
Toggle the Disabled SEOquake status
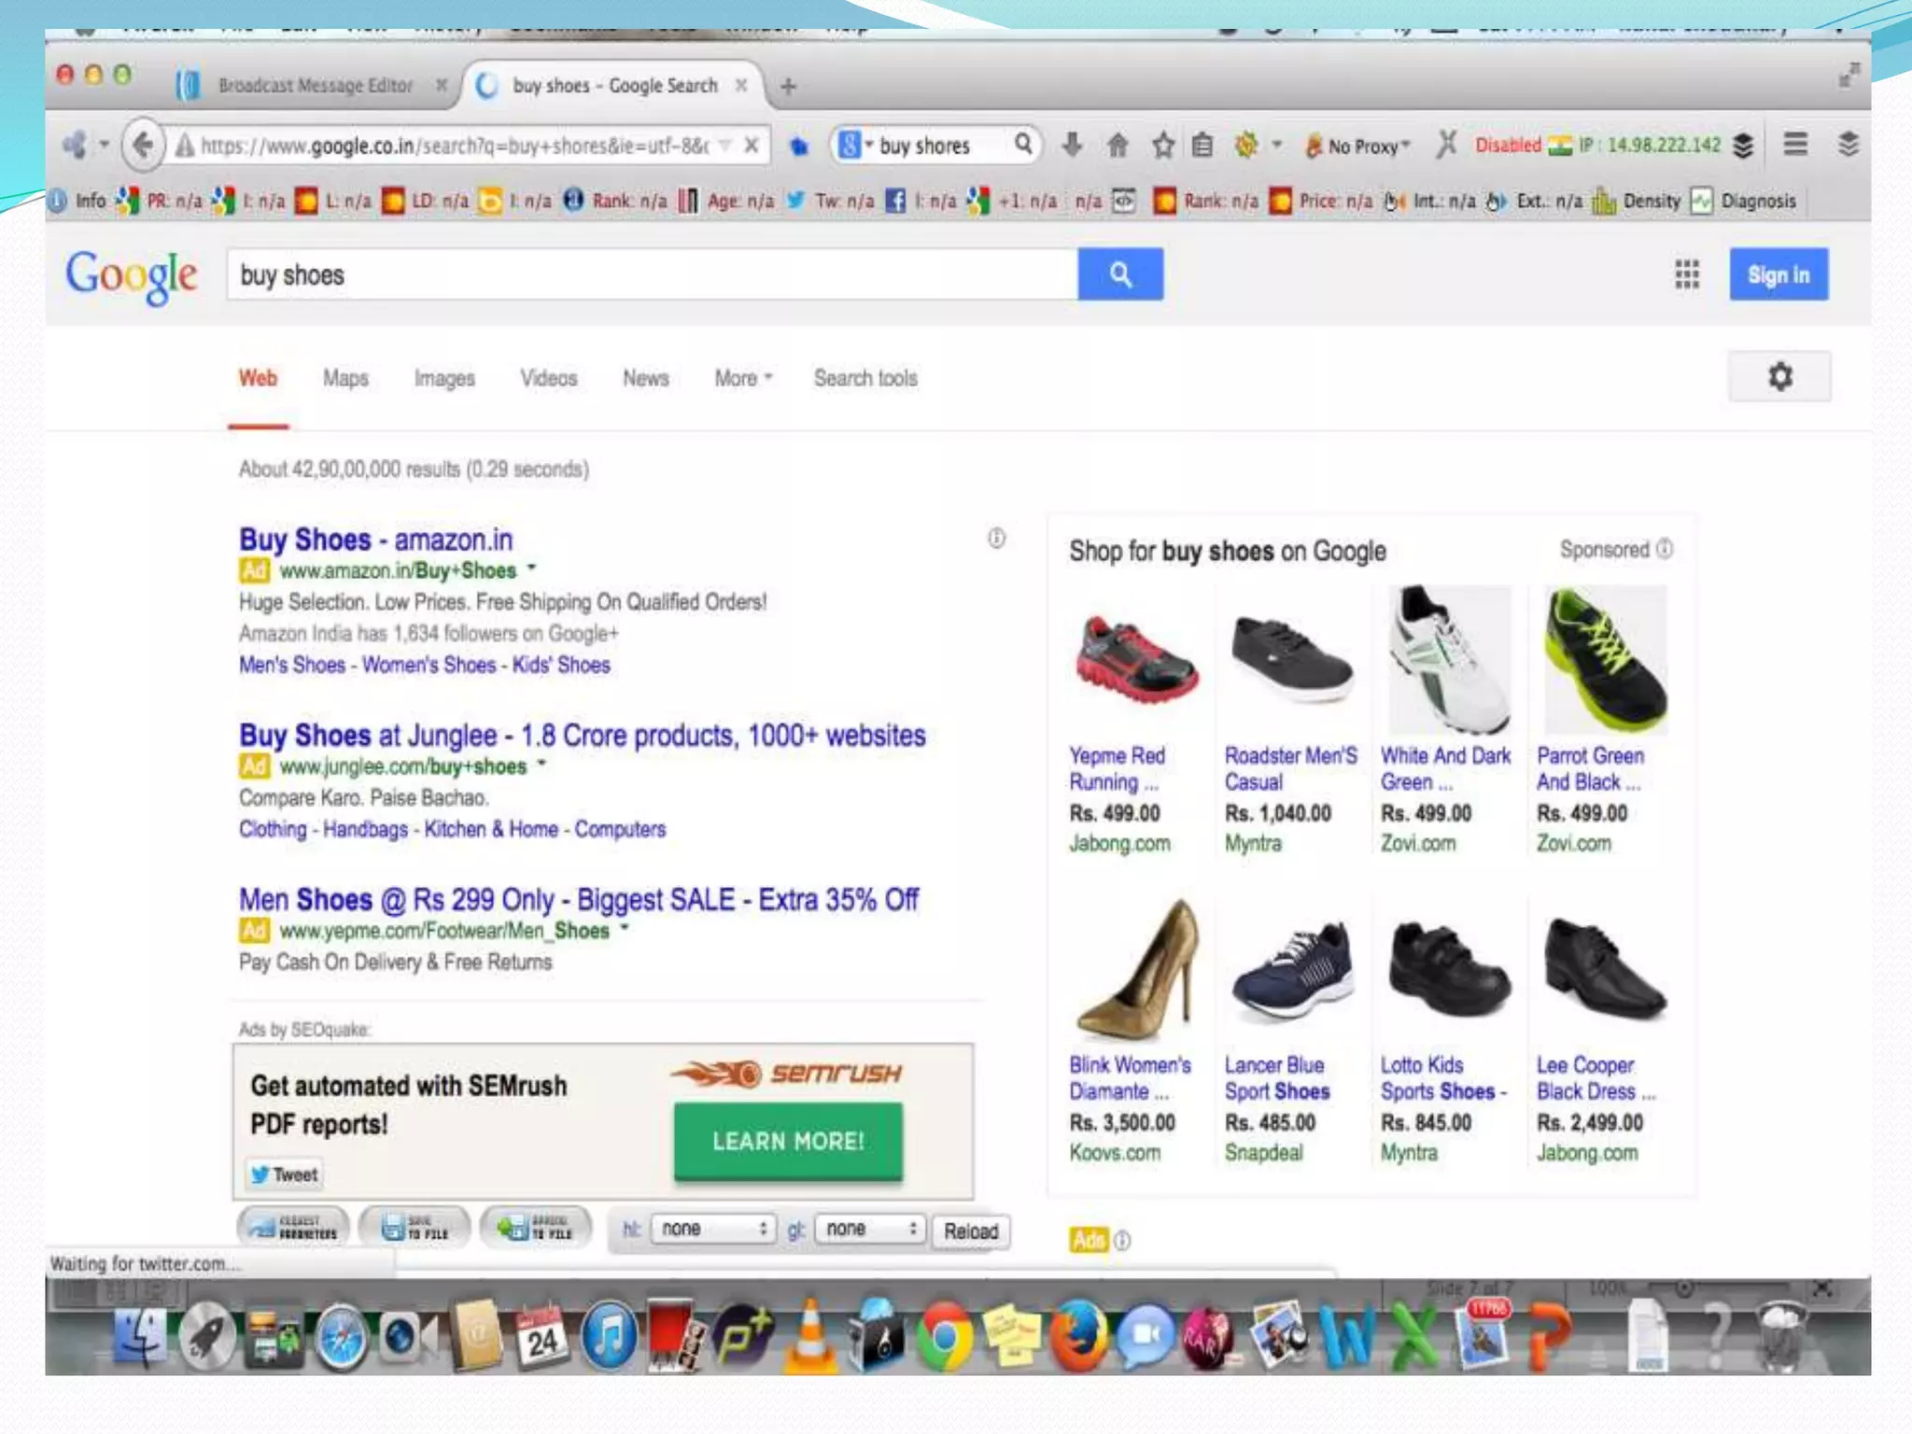[x=1507, y=146]
